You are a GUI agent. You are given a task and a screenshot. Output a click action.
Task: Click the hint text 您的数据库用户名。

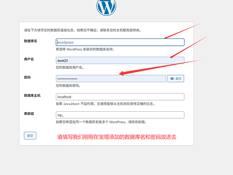(x=70, y=68)
